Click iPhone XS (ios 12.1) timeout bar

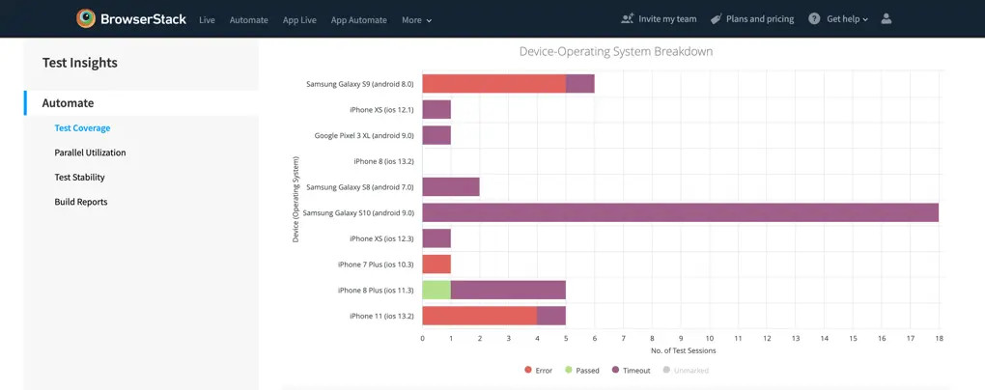(x=436, y=109)
